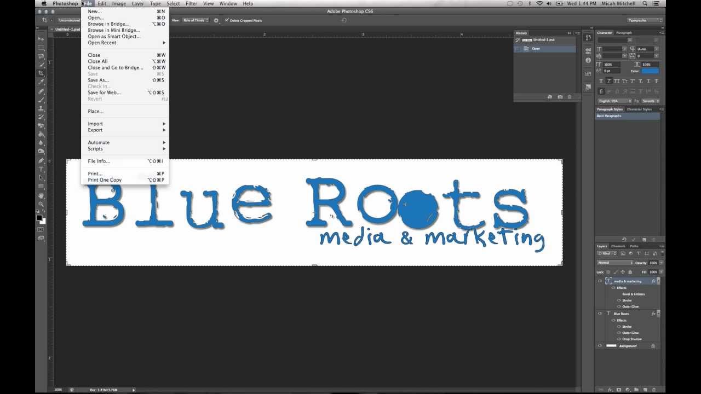Viewport: 701px width, 394px height.
Task: Toggle lock all on layer
Action: coord(630,272)
